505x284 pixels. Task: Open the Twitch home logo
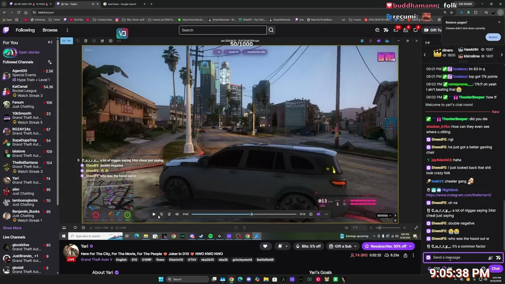pyautogui.click(x=6, y=30)
